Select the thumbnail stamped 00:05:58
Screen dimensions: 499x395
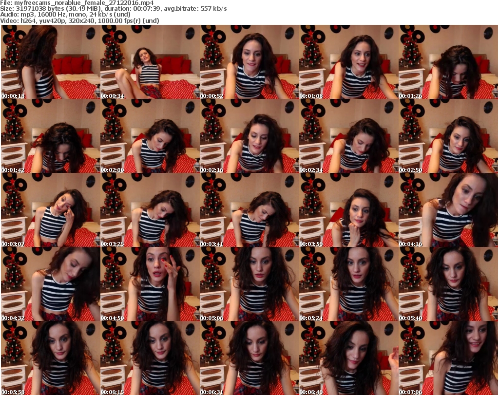tap(51, 358)
